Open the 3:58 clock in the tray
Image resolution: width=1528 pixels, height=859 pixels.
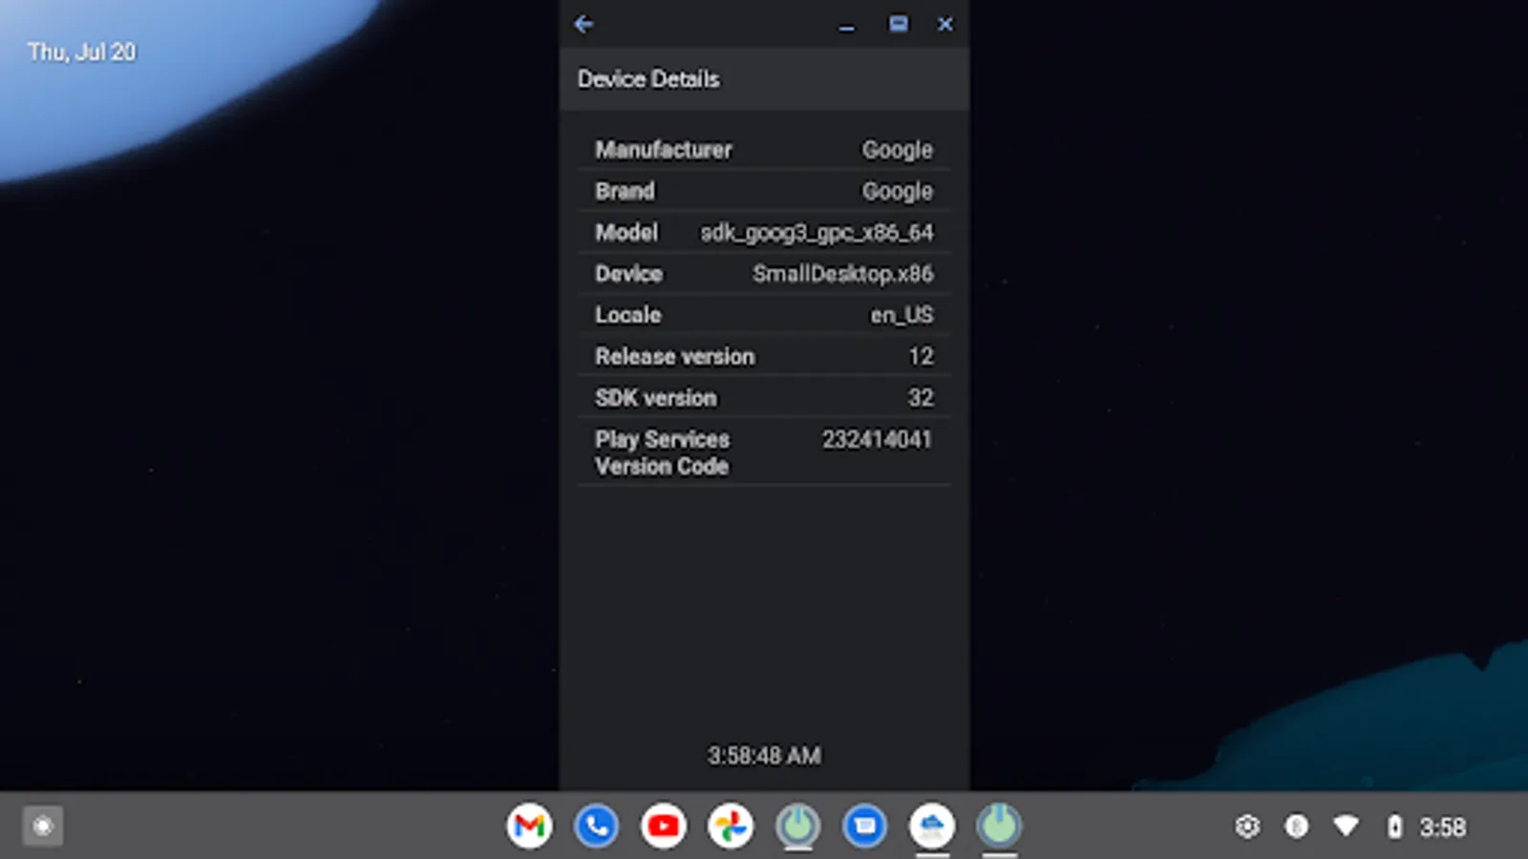1442,828
